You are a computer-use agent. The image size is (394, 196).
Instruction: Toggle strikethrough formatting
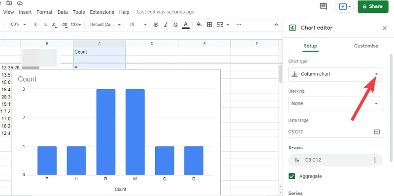(176, 25)
